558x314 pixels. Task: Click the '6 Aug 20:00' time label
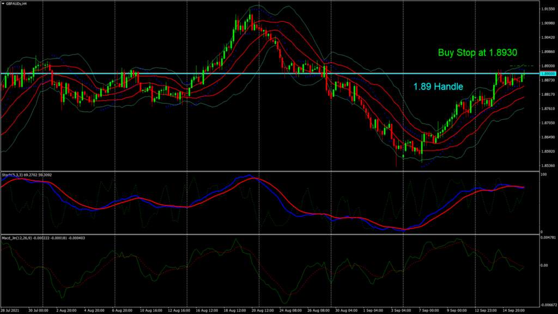tap(123, 311)
